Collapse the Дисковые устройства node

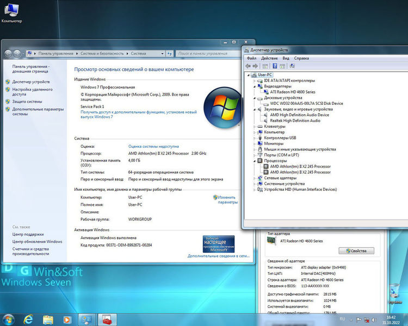coord(255,98)
